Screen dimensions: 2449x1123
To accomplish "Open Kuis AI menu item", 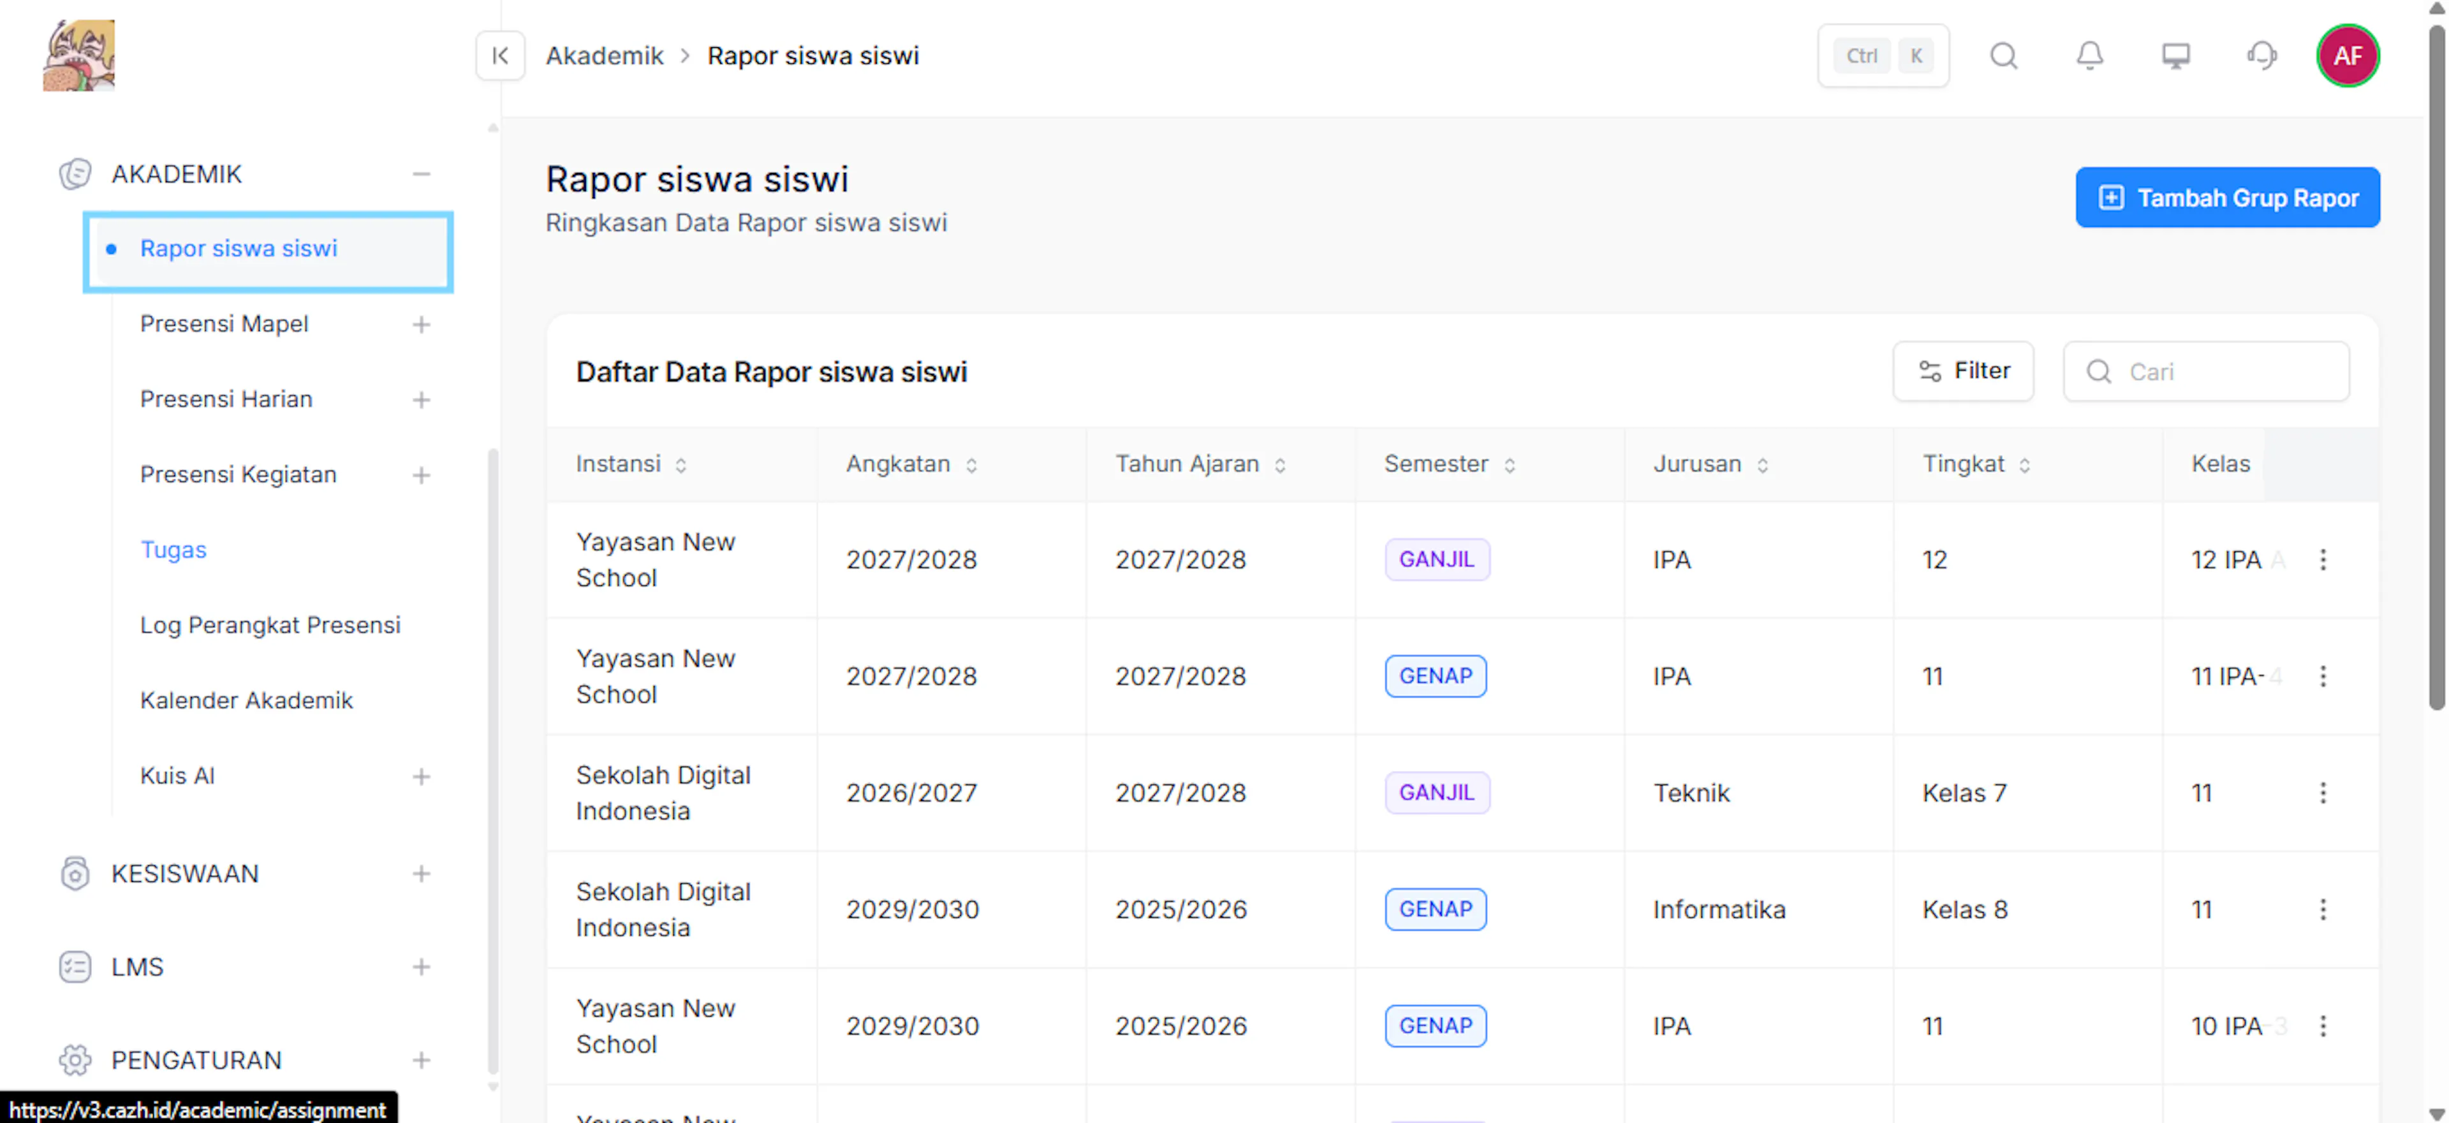I will (178, 776).
